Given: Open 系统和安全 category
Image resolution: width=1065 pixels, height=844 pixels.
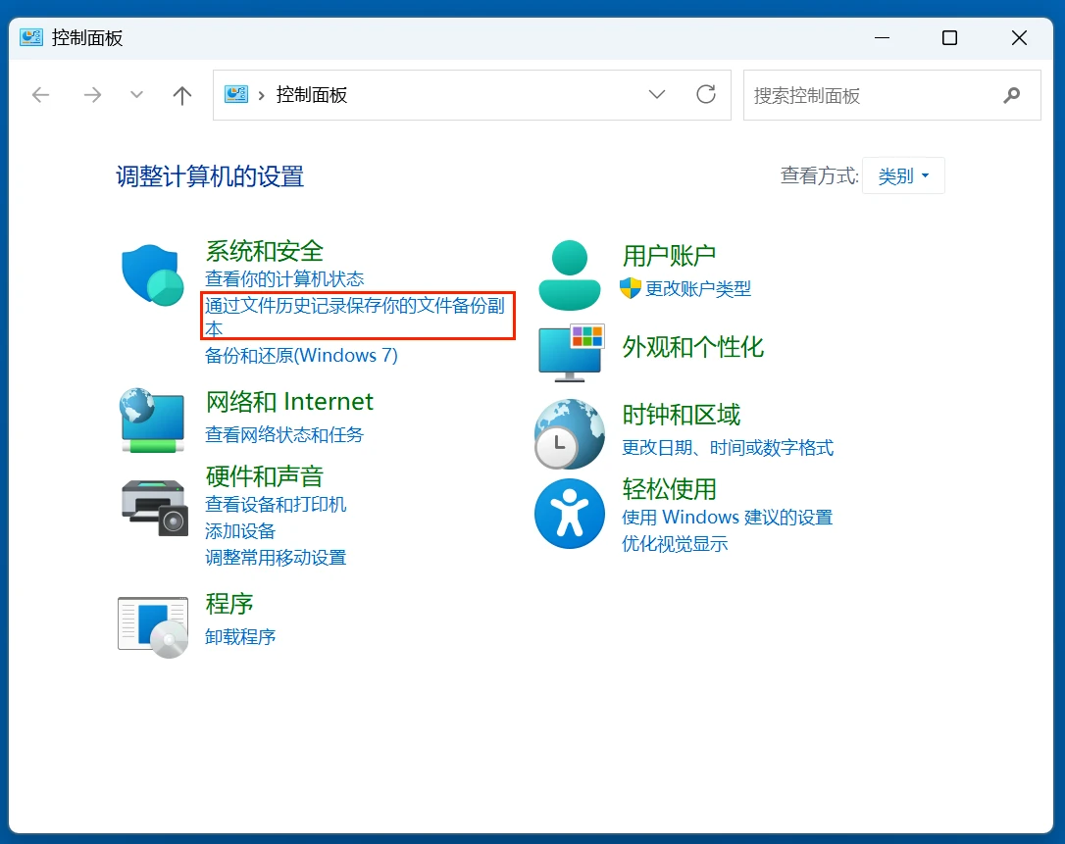Looking at the screenshot, I should click(265, 251).
